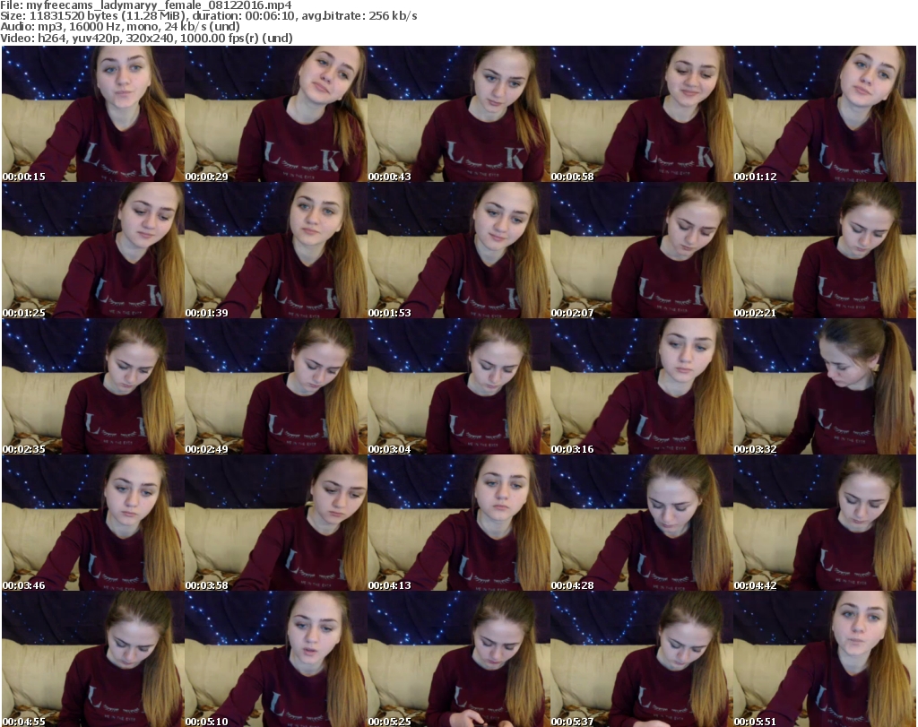Click the frame timestamped 00:05:25
The image size is (918, 727).
[458, 658]
